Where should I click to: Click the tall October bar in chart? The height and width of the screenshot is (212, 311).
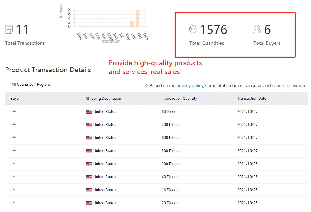click(138, 18)
